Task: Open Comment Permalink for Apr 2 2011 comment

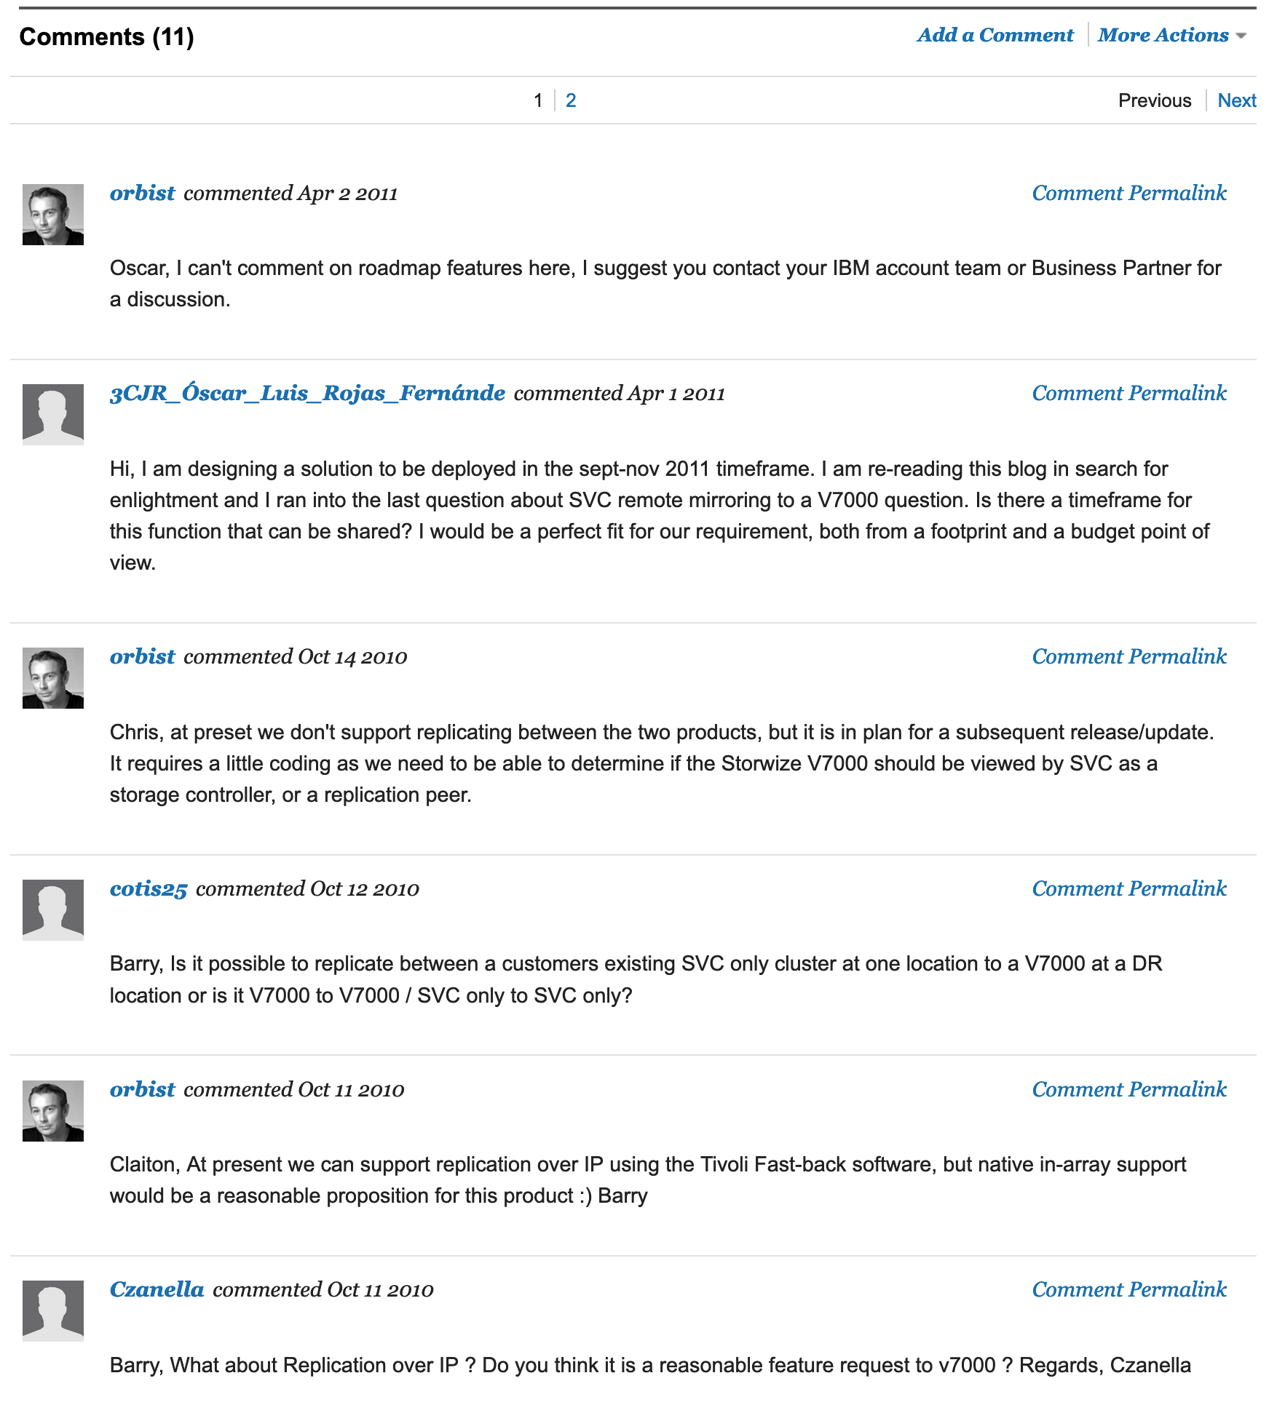Action: 1129,193
